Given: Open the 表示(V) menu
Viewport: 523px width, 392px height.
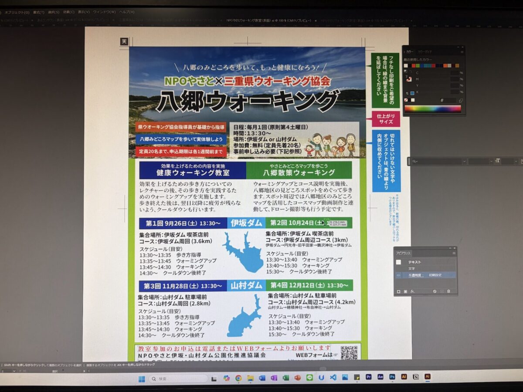Looking at the screenshot, I should tap(84, 12).
